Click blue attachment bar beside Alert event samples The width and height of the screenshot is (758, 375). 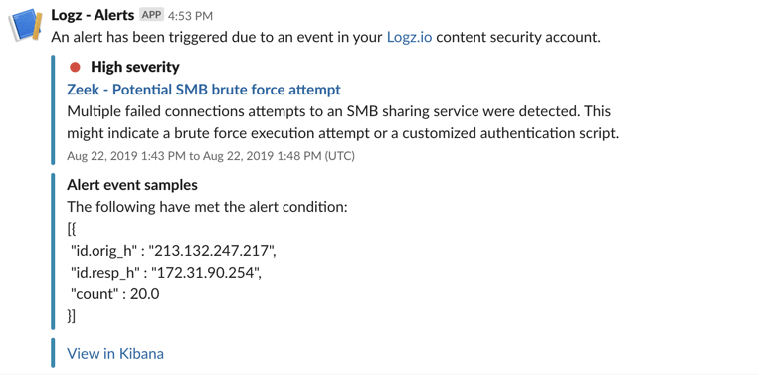pos(53,252)
